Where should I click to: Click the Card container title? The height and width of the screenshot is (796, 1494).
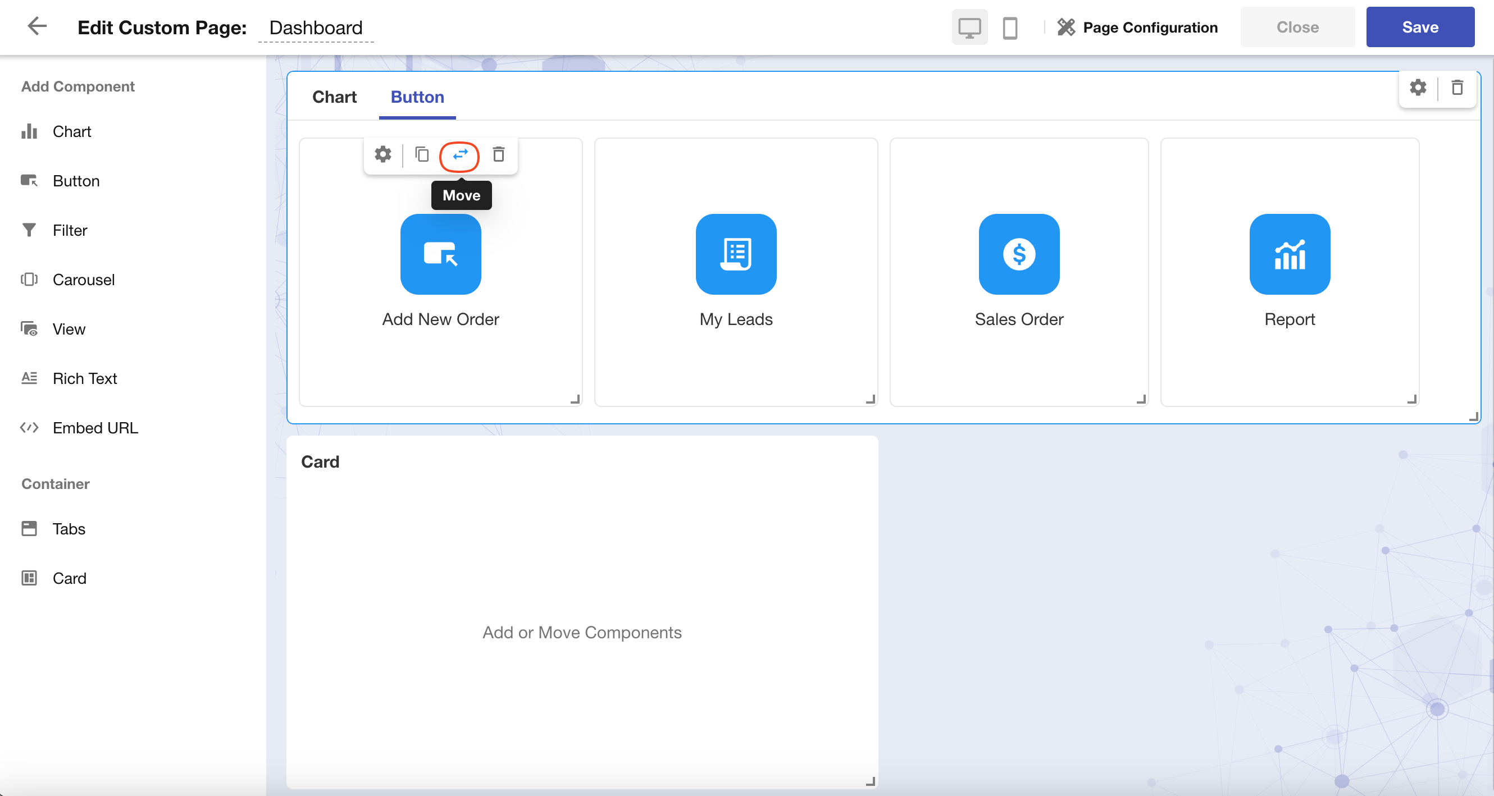pos(320,461)
